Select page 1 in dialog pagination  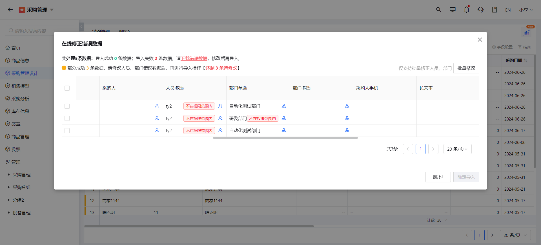(x=421, y=149)
